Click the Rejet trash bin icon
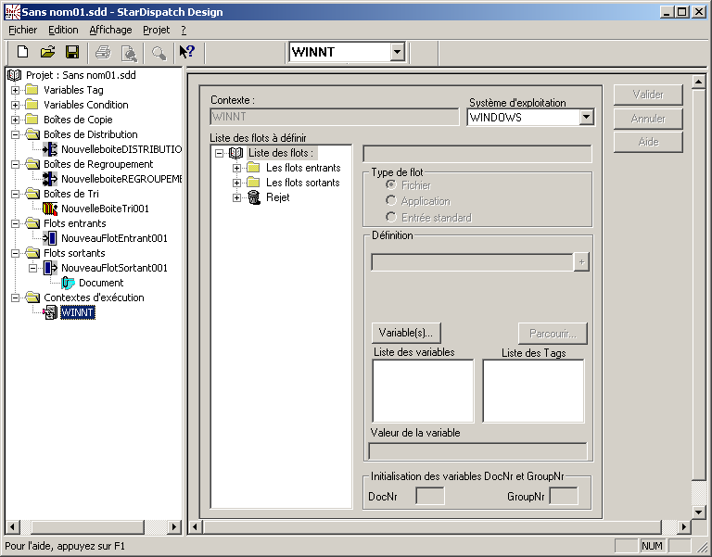Image resolution: width=712 pixels, height=557 pixels. (x=254, y=197)
